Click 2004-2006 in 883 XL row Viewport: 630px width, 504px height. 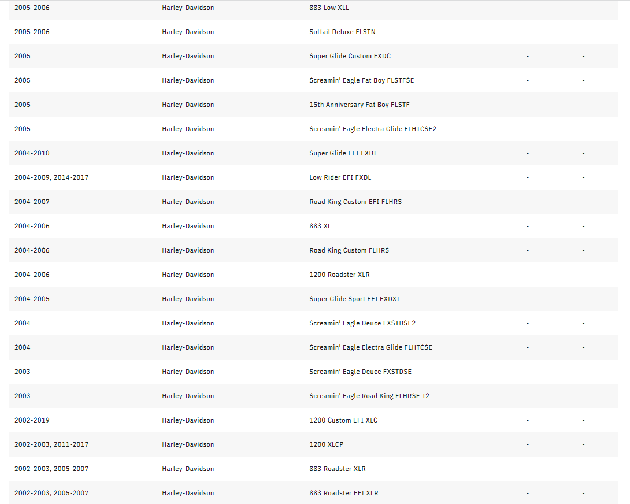[x=32, y=226]
